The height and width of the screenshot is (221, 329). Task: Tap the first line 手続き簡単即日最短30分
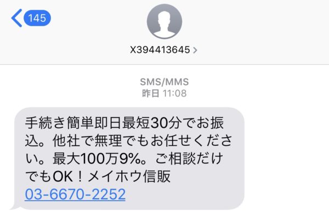click(x=103, y=123)
